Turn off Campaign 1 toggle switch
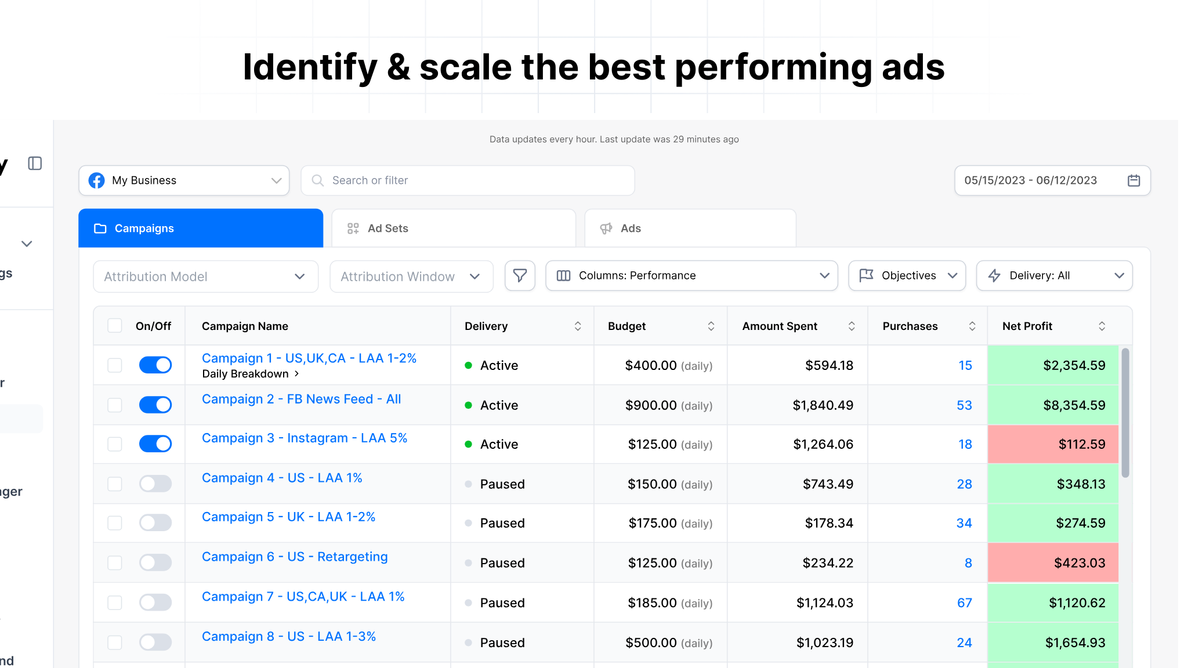Viewport: 1188px width, 668px height. click(155, 365)
